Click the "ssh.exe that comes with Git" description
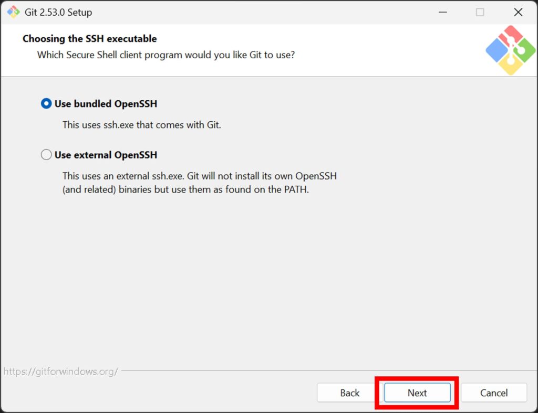Screen dimensions: 538x413 coord(141,125)
